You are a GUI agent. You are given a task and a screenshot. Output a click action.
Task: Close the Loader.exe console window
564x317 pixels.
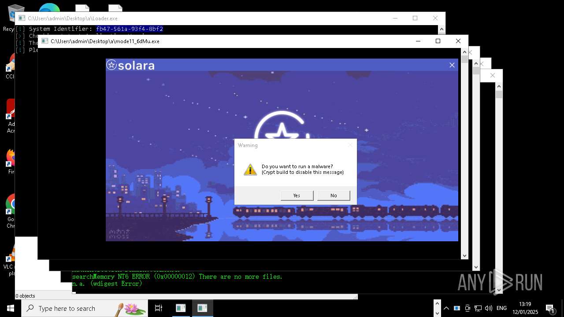click(435, 18)
